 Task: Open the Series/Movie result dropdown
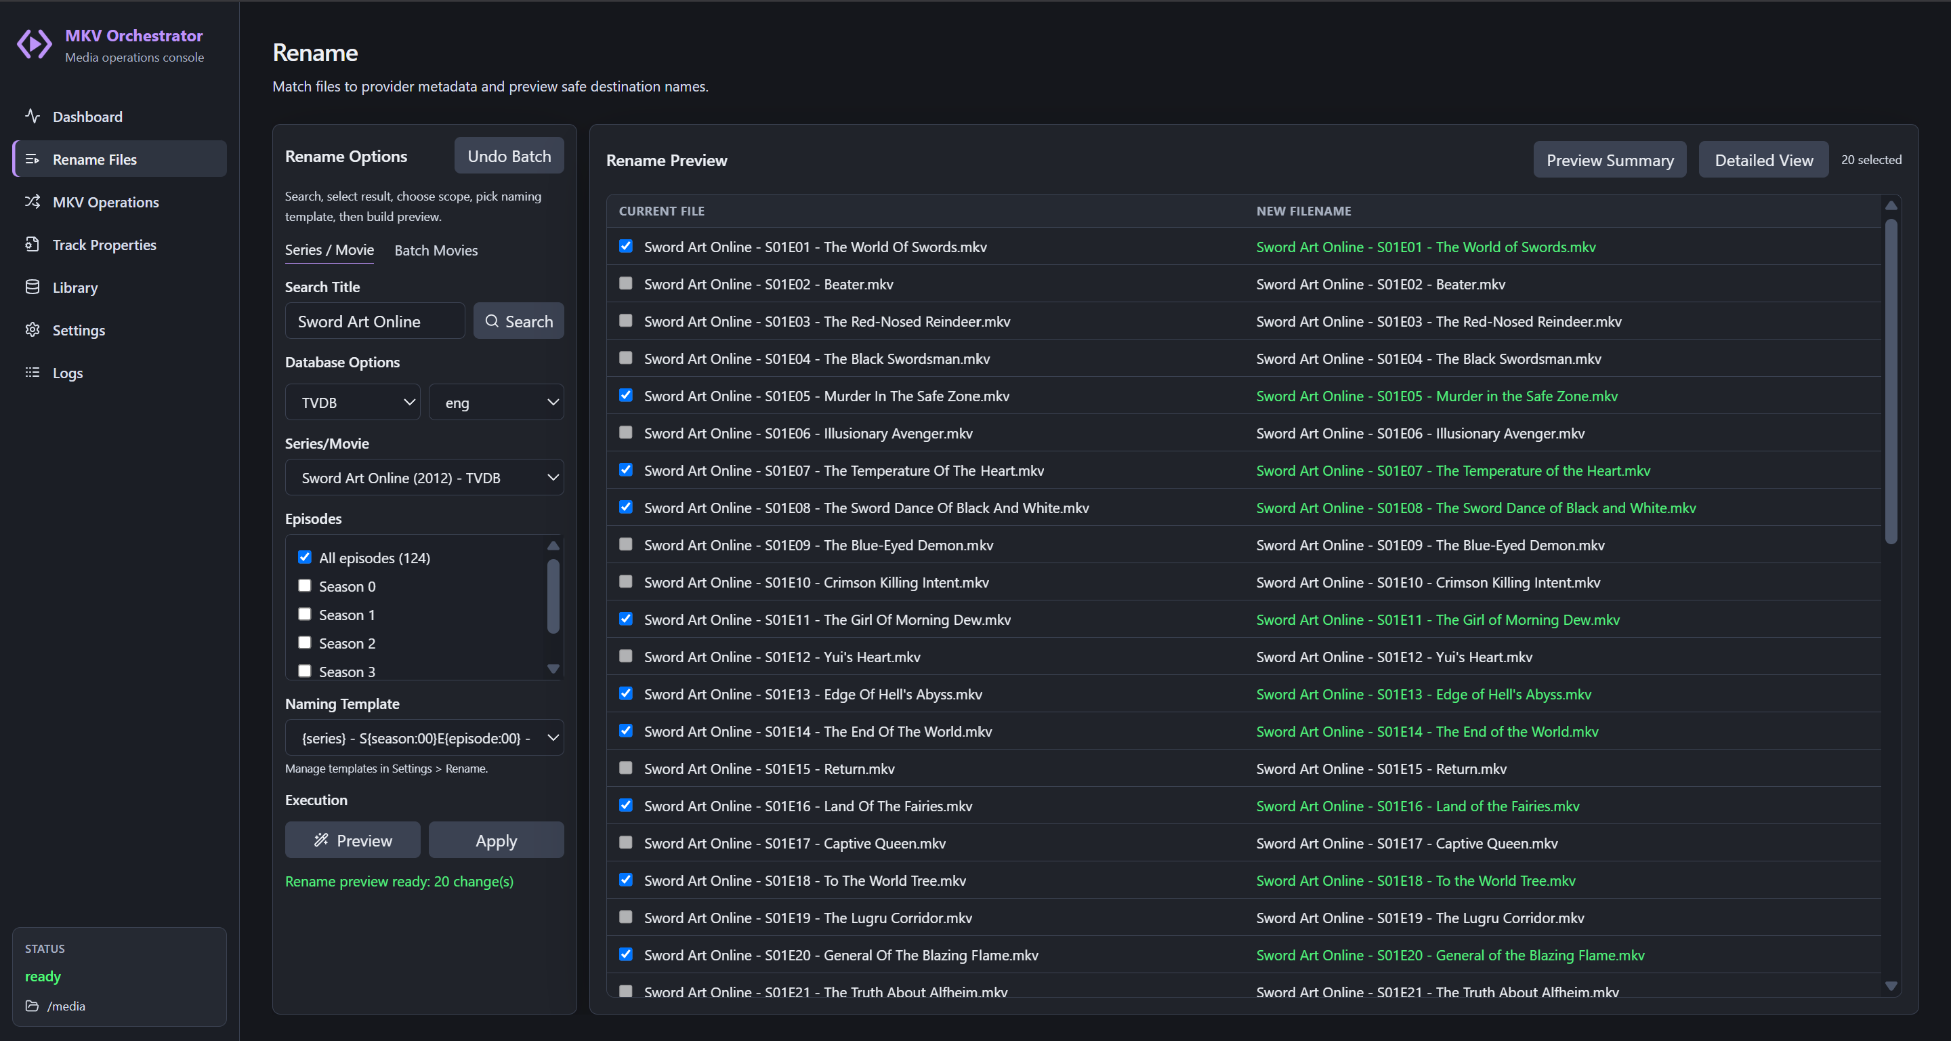[424, 478]
